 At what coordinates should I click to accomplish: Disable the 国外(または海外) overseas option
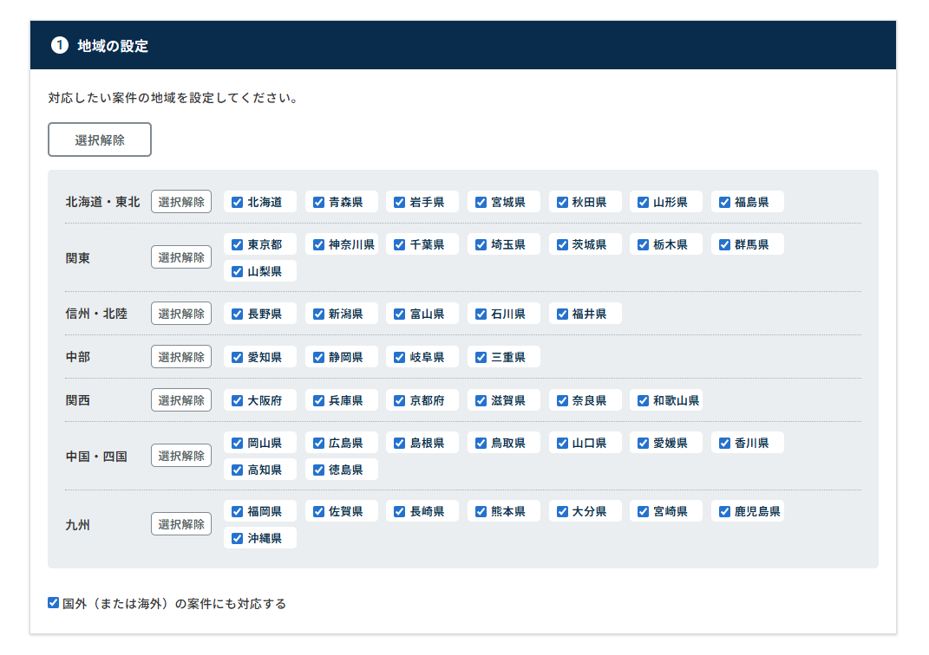tap(54, 603)
